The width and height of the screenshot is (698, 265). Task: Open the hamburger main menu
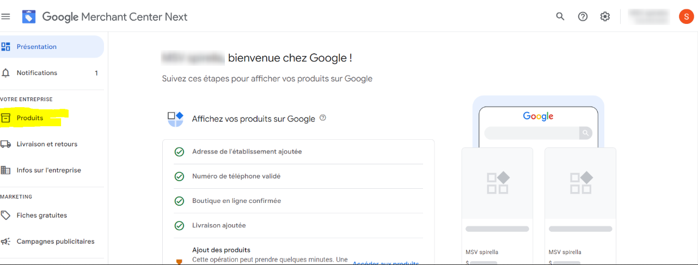(x=6, y=17)
